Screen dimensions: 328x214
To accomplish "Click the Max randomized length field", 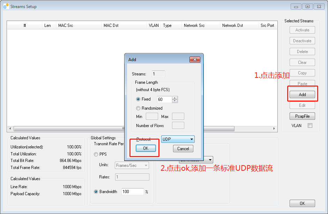I will tap(178, 116).
